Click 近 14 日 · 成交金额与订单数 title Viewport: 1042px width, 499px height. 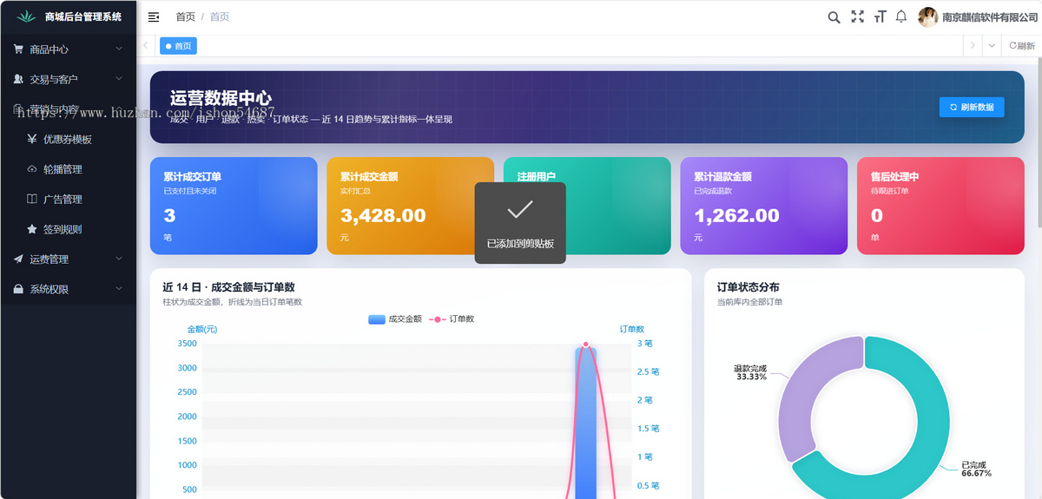point(230,286)
